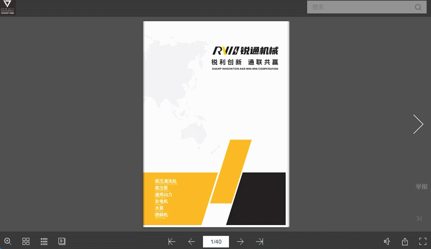The image size is (431, 249).
Task: Open the page thumbnails grid view
Action: tap(26, 241)
